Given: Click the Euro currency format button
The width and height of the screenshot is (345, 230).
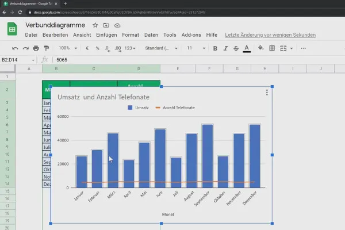Looking at the screenshot, I should pyautogui.click(x=87, y=48).
